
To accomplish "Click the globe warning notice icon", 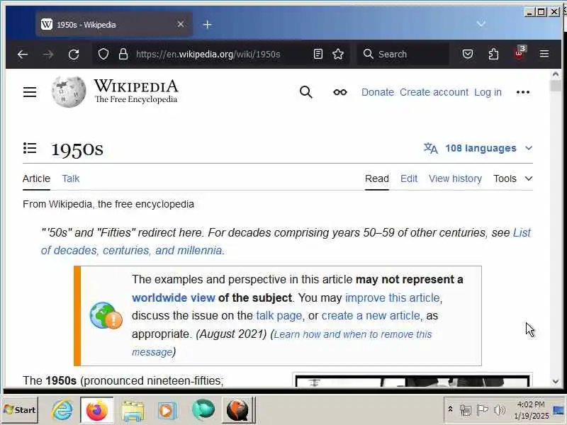I will (x=106, y=315).
